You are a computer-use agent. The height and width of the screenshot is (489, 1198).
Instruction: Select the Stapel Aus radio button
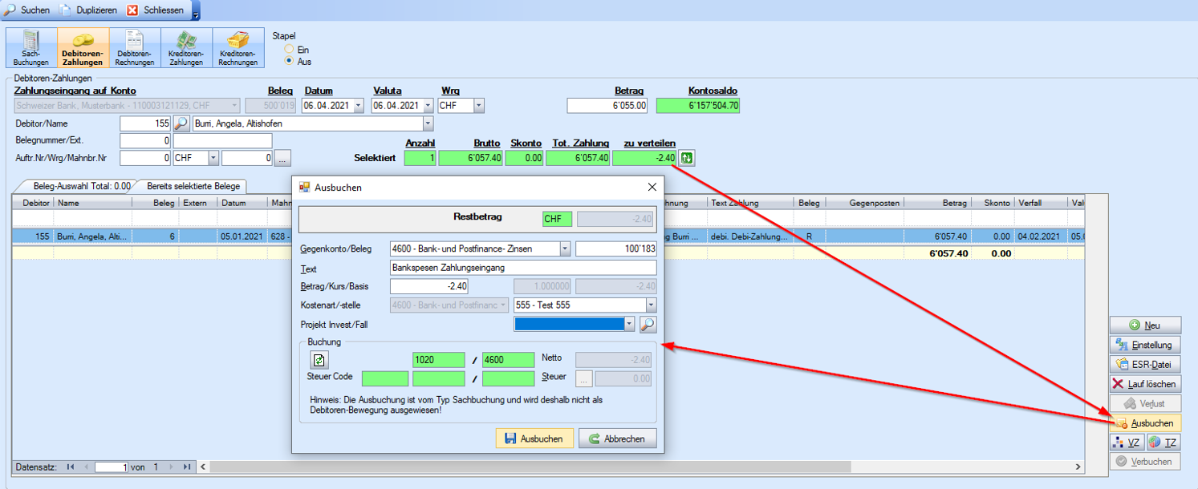click(289, 62)
